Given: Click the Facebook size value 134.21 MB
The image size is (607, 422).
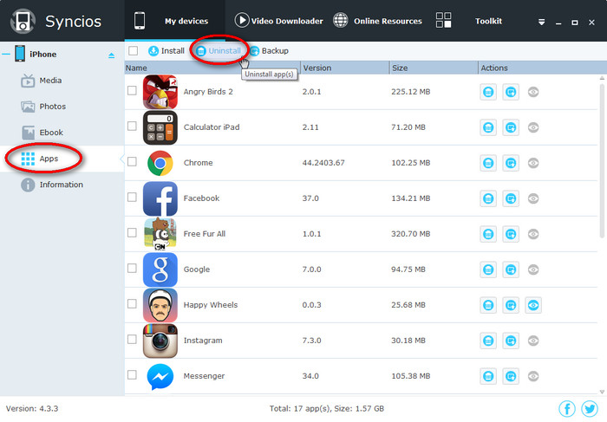Looking at the screenshot, I should coord(411,198).
